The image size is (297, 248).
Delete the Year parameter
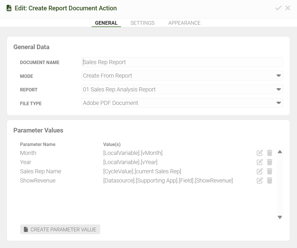(x=269, y=162)
